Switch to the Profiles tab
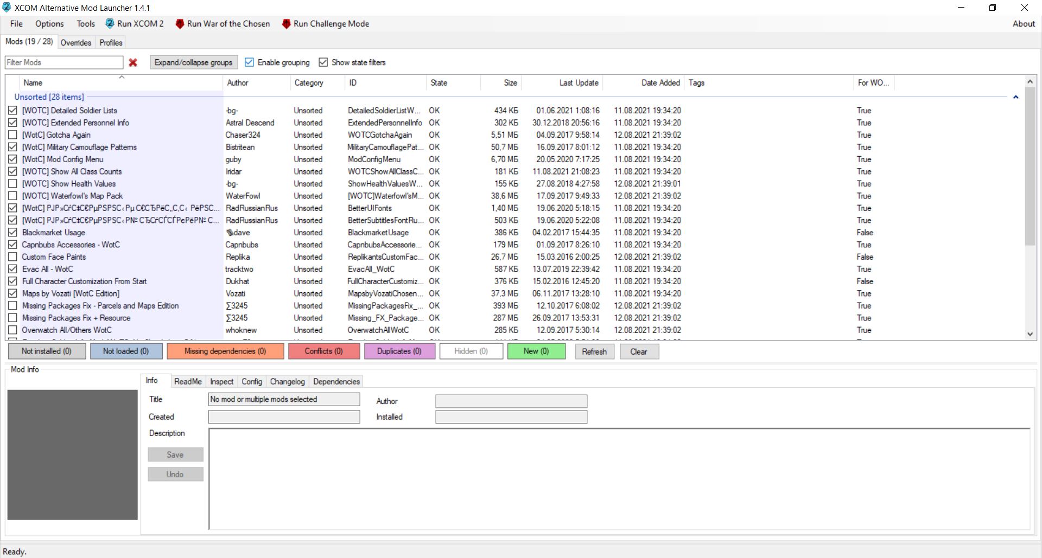Image resolution: width=1042 pixels, height=558 pixels. 111,43
